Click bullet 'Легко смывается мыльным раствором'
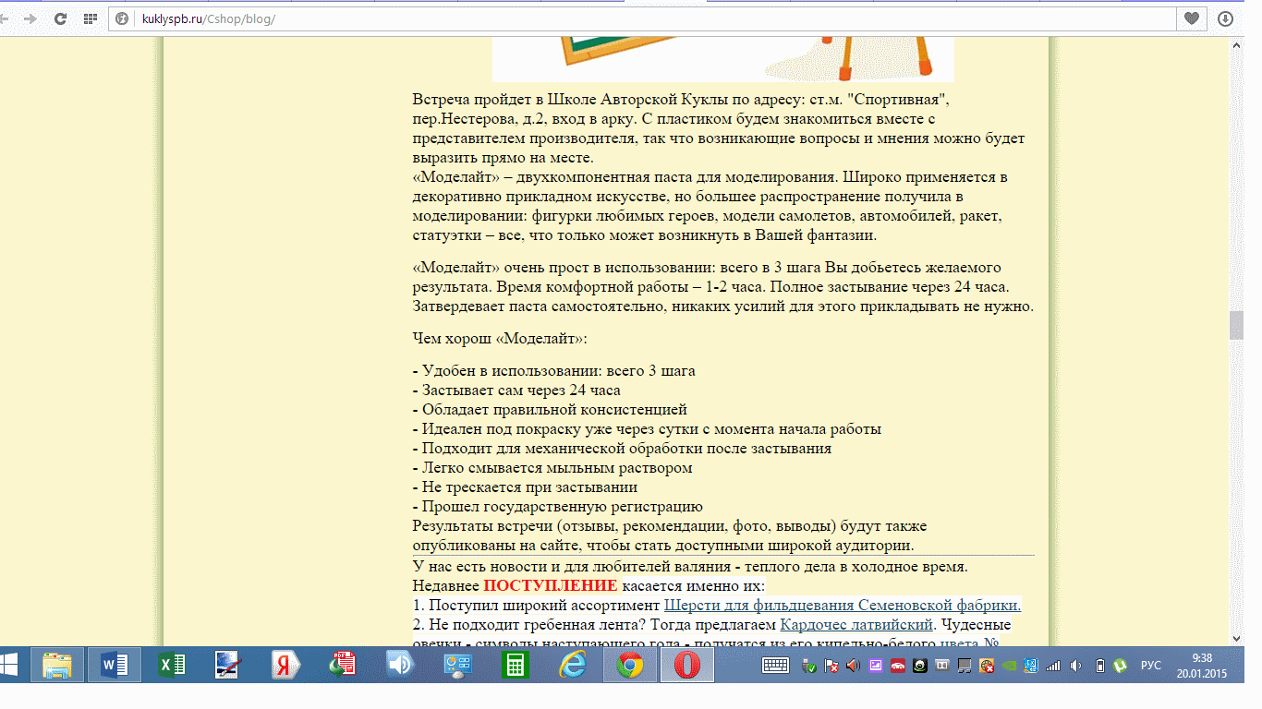The height and width of the screenshot is (709, 1262). tap(552, 468)
